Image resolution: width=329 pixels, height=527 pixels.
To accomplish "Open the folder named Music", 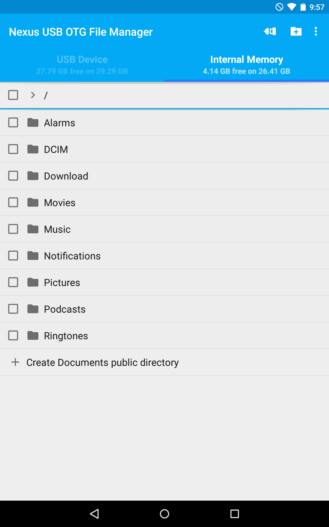I will coord(57,229).
